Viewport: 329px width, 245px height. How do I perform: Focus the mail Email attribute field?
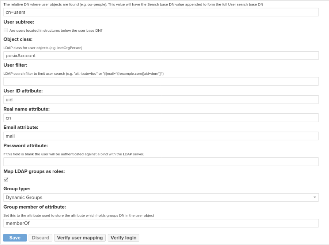pyautogui.click(x=161, y=136)
